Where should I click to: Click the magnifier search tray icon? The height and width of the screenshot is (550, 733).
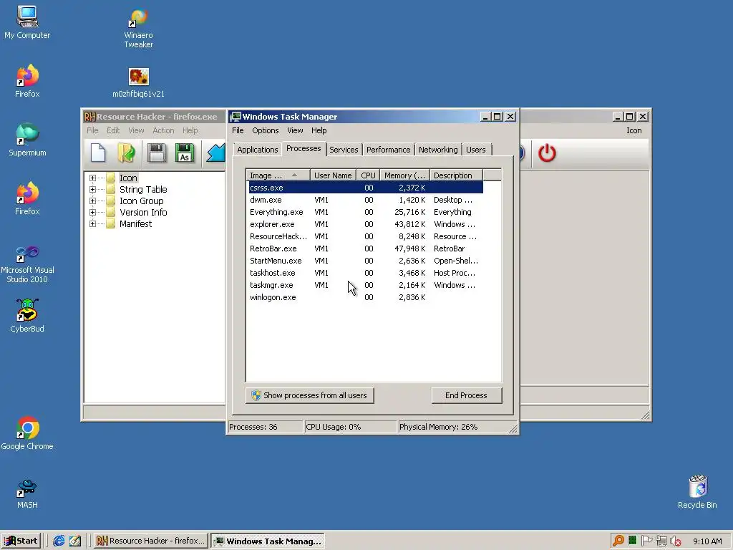(x=618, y=541)
